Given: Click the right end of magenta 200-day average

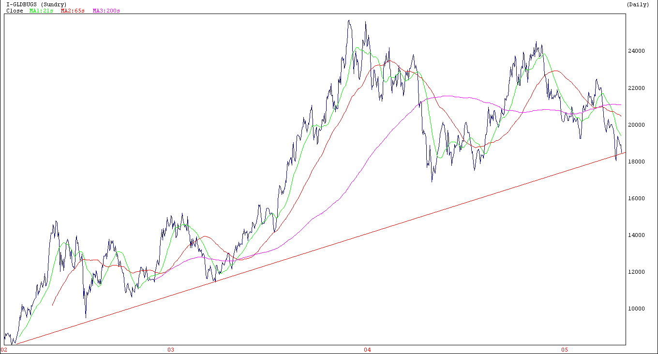Looking at the screenshot, I should click(x=621, y=105).
